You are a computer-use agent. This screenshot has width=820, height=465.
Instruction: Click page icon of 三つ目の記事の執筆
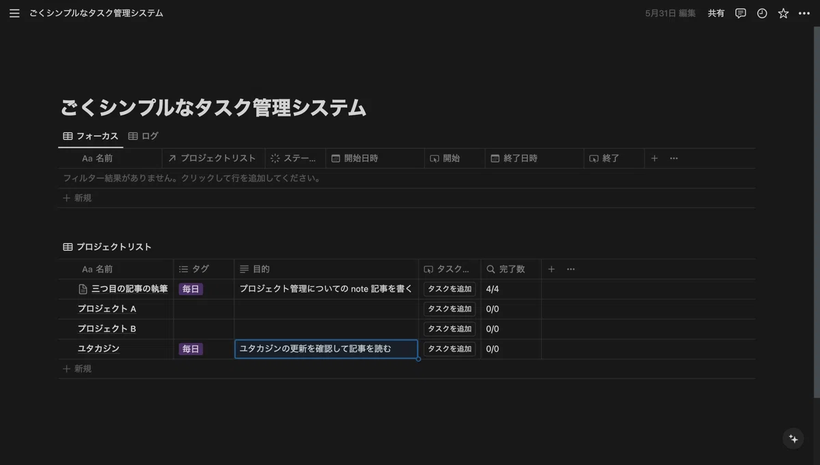tap(83, 289)
